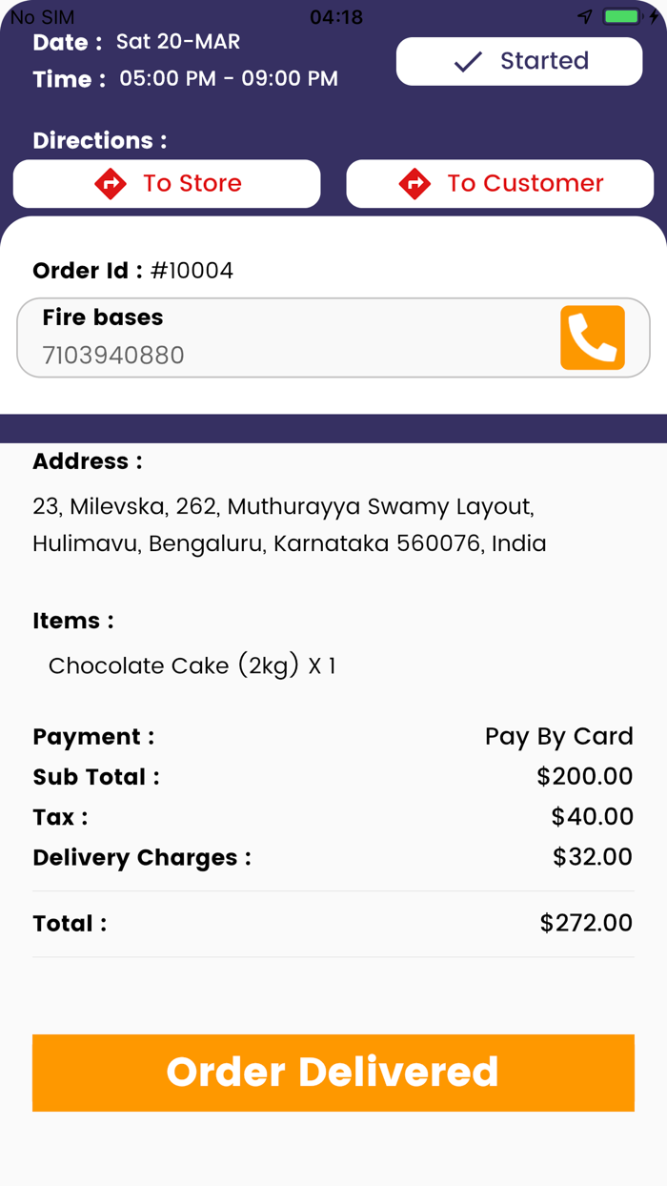The image size is (667, 1186).
Task: Open the Pay By Card payment details
Action: coord(558,736)
